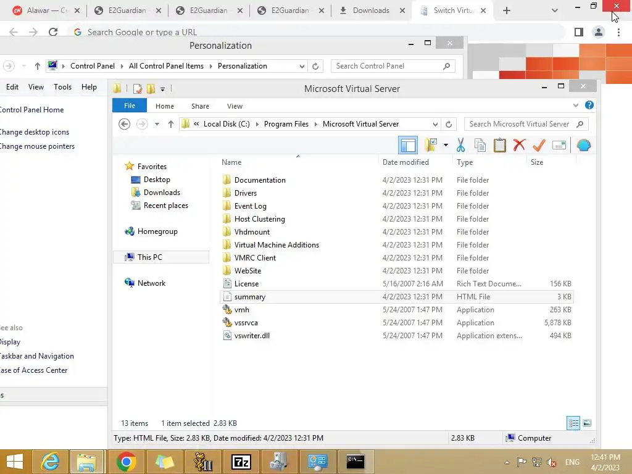632x474 pixels.
Task: Select the Vhdmount folder
Action: tap(252, 232)
